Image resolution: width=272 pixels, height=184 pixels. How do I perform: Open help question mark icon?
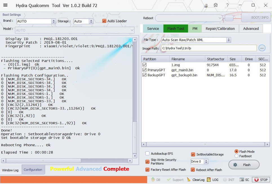227,5
